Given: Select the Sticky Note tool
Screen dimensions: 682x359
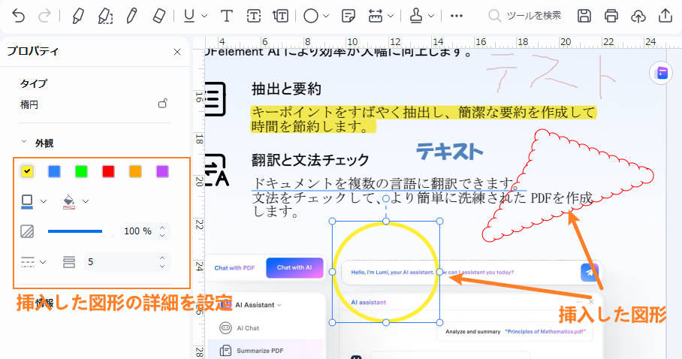Looking at the screenshot, I should pyautogui.click(x=349, y=16).
